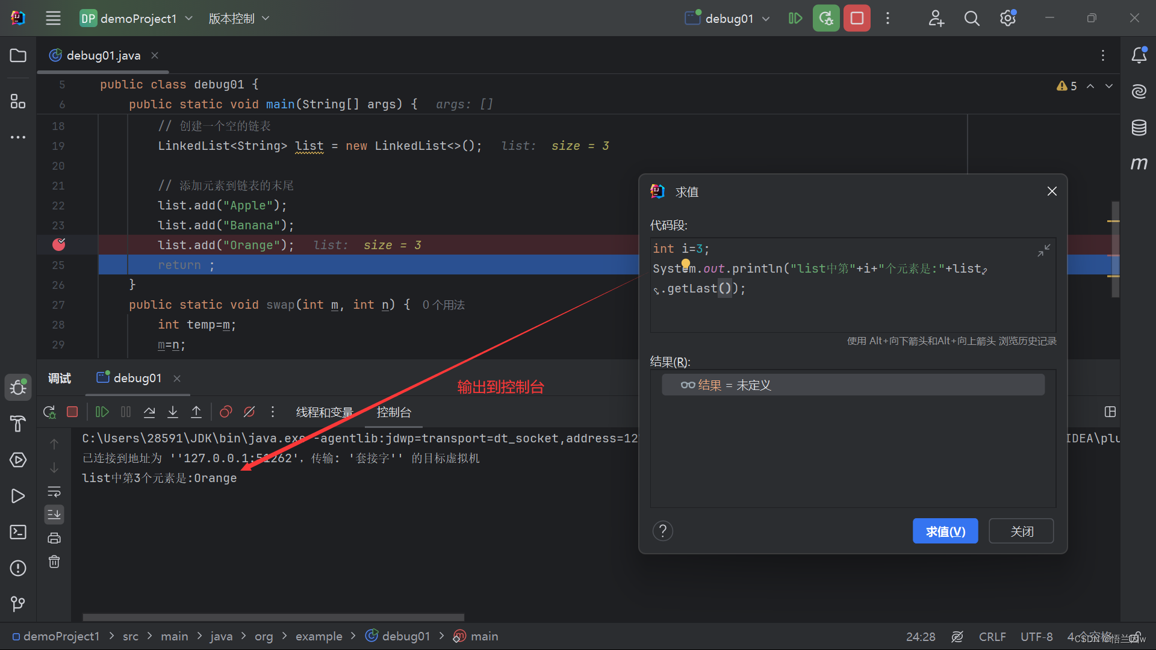
Task: Click the green rerun debug button
Action: pyautogui.click(x=826, y=18)
